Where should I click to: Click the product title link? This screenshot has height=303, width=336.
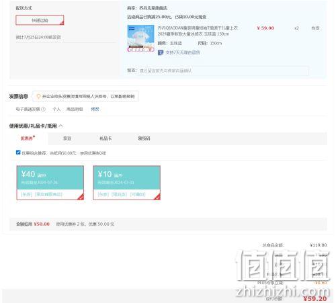coord(198,31)
